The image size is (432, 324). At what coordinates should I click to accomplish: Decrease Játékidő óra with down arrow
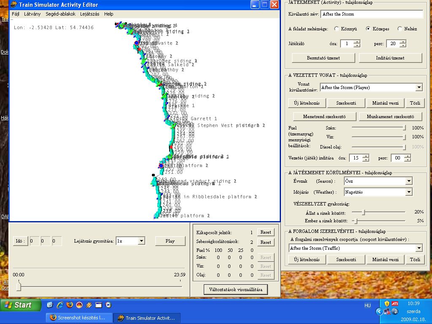point(357,45)
